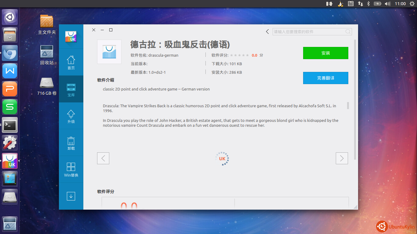Click the magnifier search icon
This screenshot has height=234, width=417.
click(348, 32)
